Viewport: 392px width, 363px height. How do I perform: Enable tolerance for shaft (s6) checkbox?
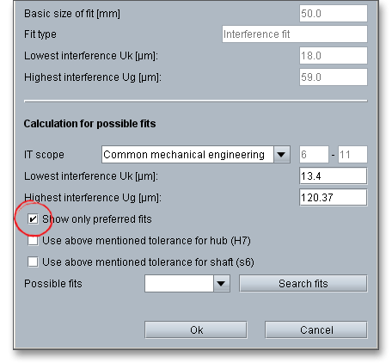[33, 261]
